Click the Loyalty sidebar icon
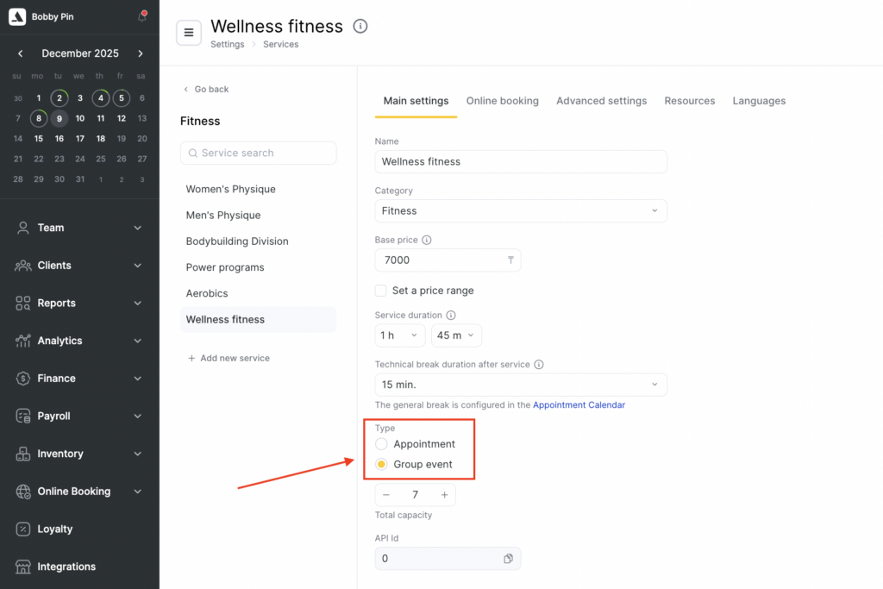This screenshot has height=589, width=883. (x=23, y=529)
